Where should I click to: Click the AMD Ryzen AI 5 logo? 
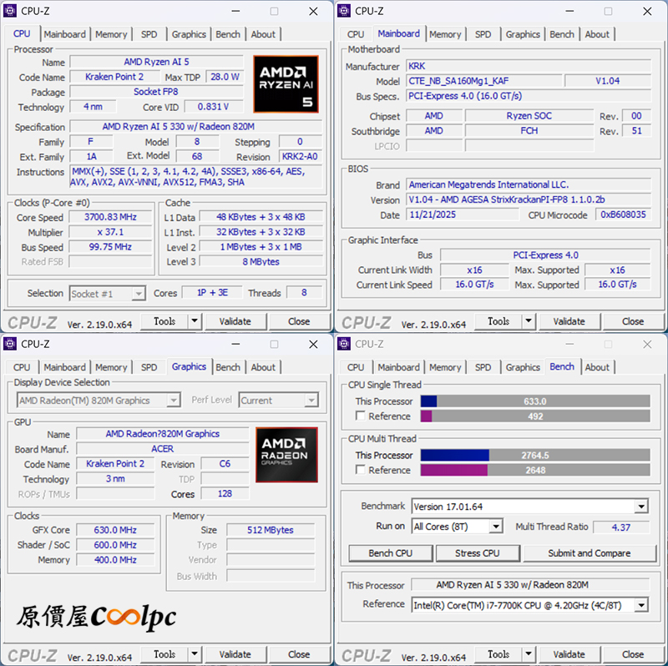coord(286,84)
